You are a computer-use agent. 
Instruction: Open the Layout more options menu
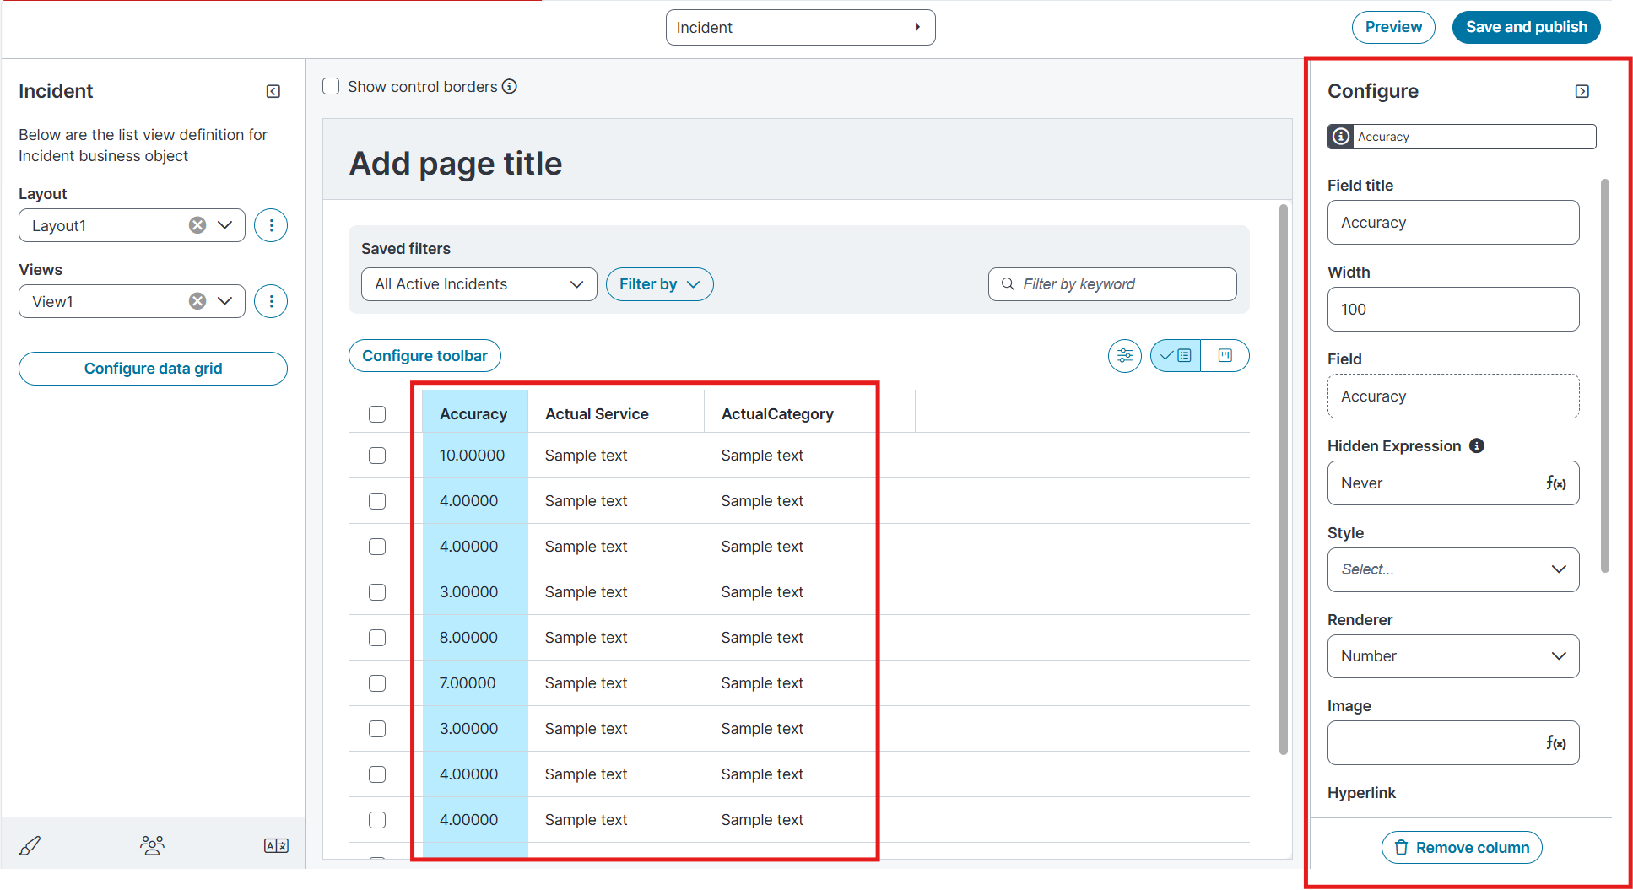(271, 225)
